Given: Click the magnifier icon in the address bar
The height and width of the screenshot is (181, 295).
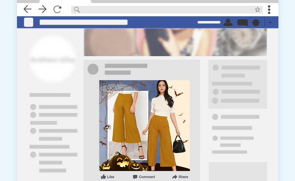Looking at the screenshot, I should (77, 10).
